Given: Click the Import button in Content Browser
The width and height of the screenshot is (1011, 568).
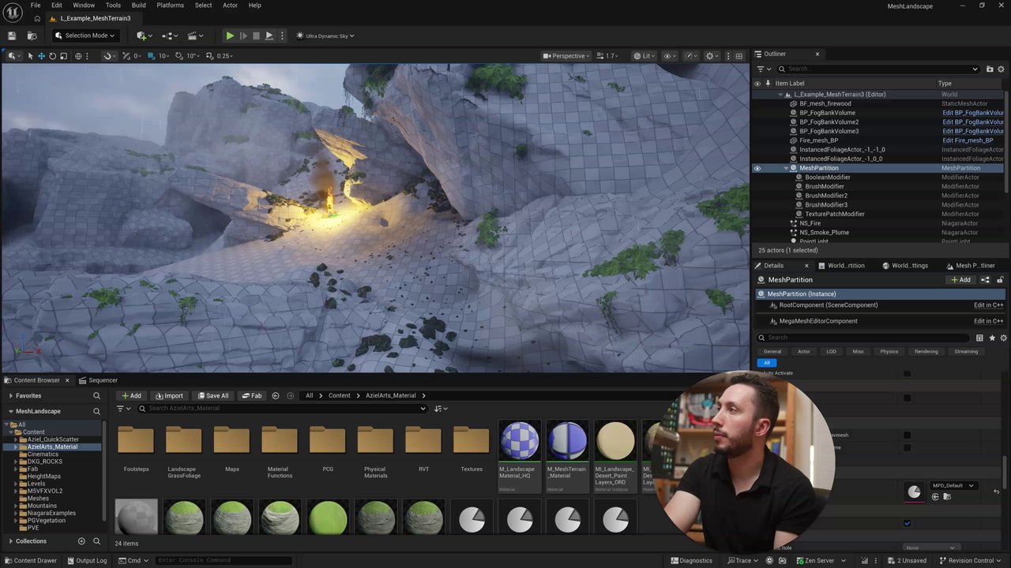Looking at the screenshot, I should (169, 396).
